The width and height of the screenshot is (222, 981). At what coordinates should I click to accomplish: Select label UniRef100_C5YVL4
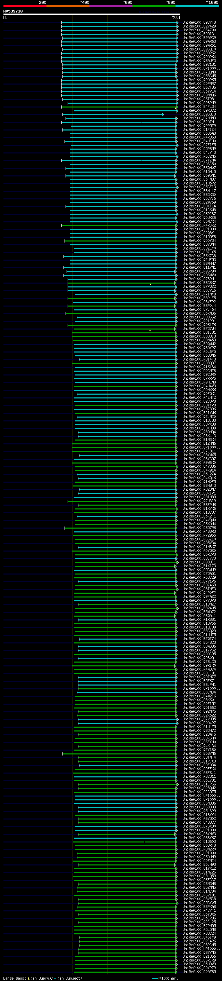coord(199,92)
